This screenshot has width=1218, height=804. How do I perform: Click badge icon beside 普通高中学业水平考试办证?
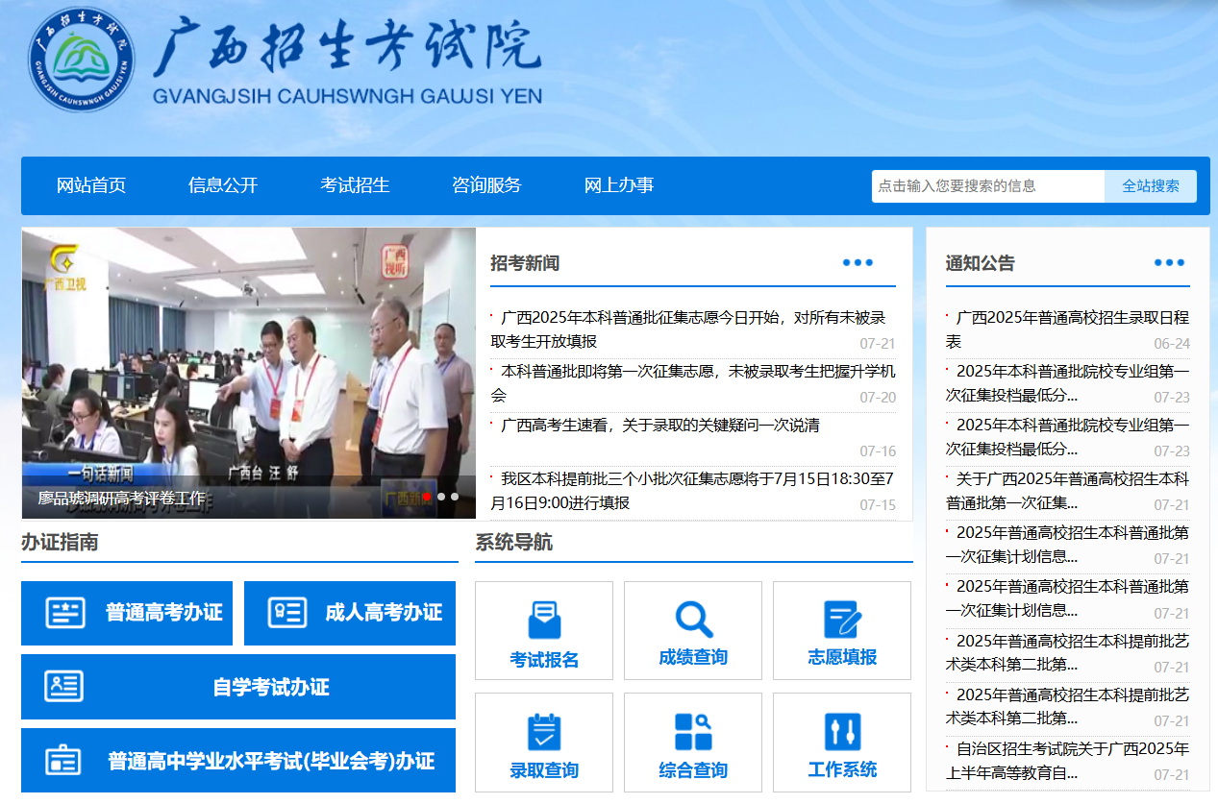[63, 761]
